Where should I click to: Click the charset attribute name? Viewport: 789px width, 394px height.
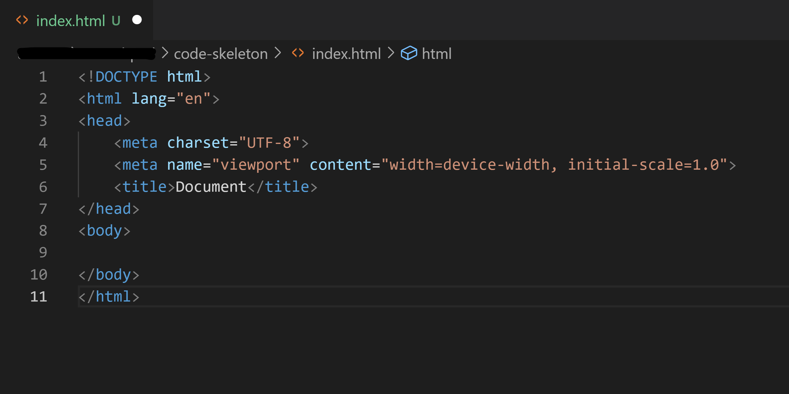pos(198,143)
